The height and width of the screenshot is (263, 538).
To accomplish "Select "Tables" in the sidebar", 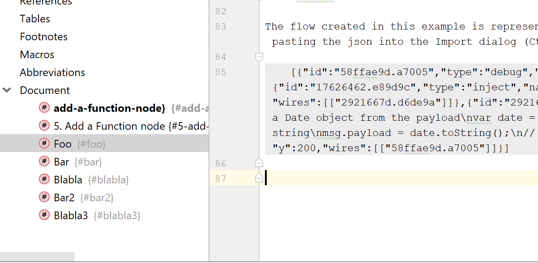I will tap(34, 18).
